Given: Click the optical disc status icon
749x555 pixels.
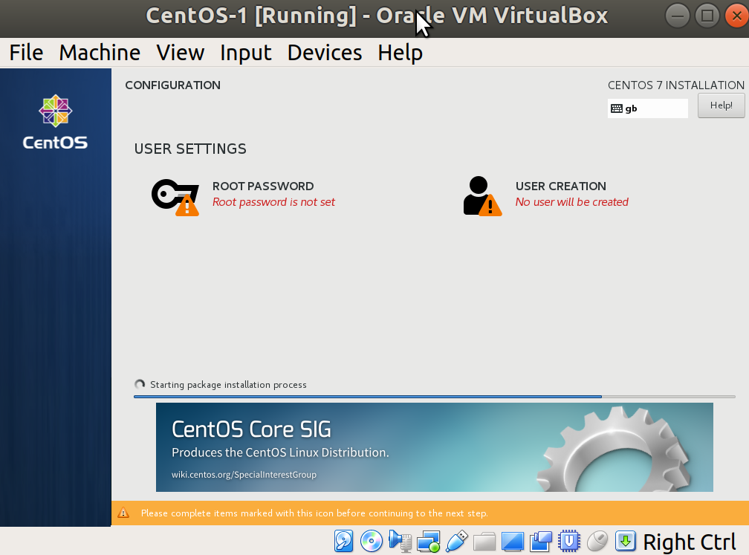Looking at the screenshot, I should click(x=372, y=541).
